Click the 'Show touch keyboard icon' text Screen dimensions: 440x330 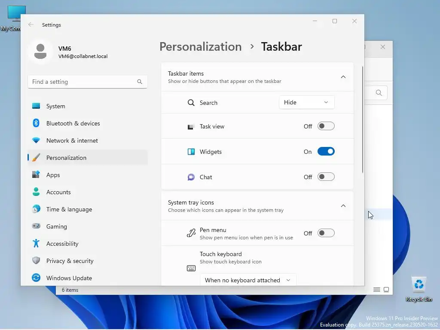click(x=230, y=262)
